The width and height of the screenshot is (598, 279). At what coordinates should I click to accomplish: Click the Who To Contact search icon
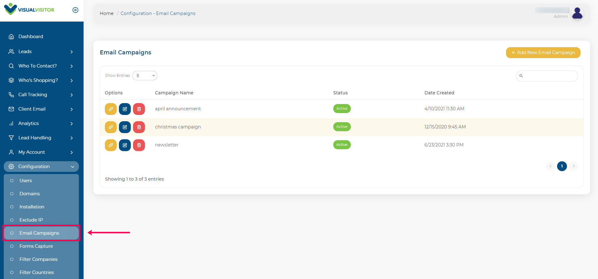click(x=11, y=66)
